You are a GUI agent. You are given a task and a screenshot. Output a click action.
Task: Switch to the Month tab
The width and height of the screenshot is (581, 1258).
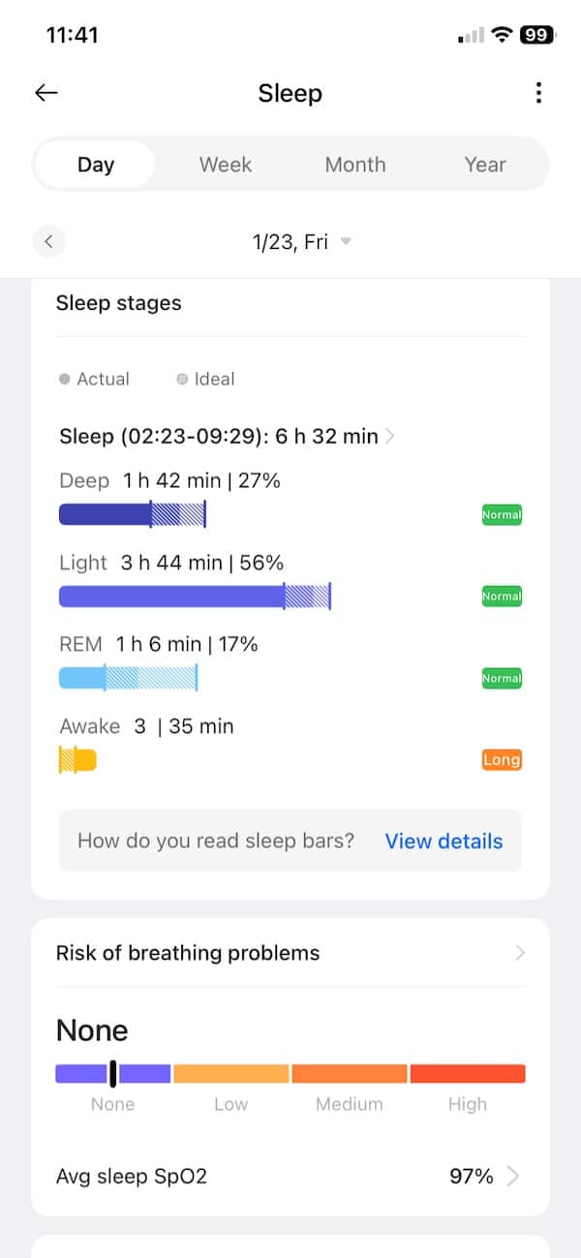click(355, 165)
